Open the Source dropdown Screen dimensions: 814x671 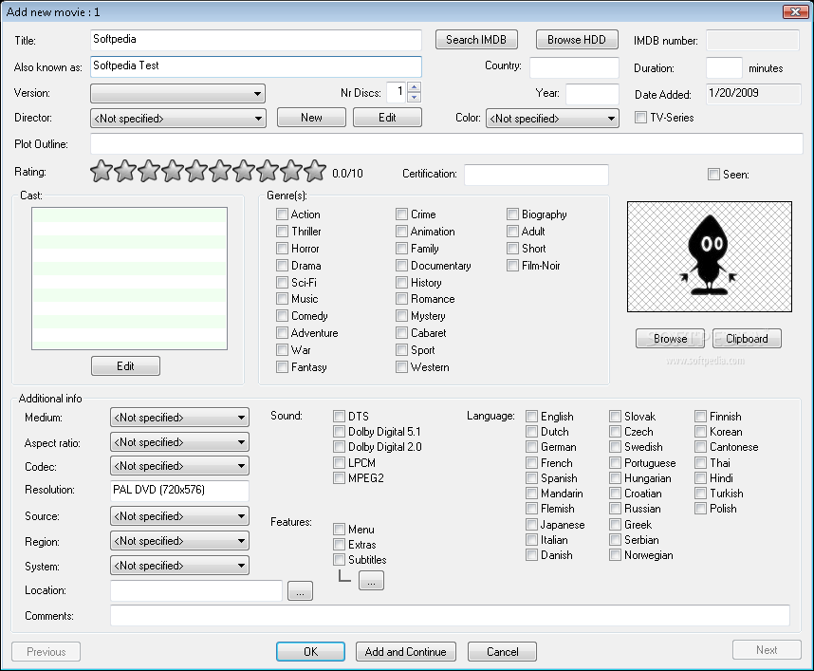point(179,516)
